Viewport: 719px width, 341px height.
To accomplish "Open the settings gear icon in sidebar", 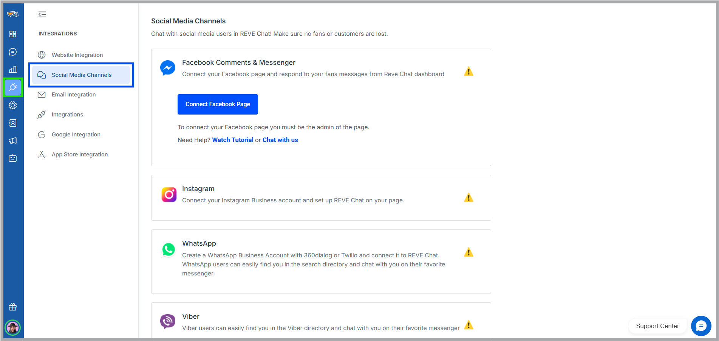I will (13, 106).
